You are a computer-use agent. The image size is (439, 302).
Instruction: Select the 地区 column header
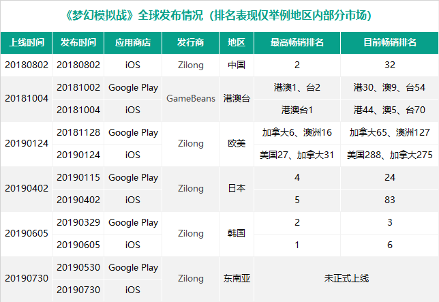pos(237,43)
